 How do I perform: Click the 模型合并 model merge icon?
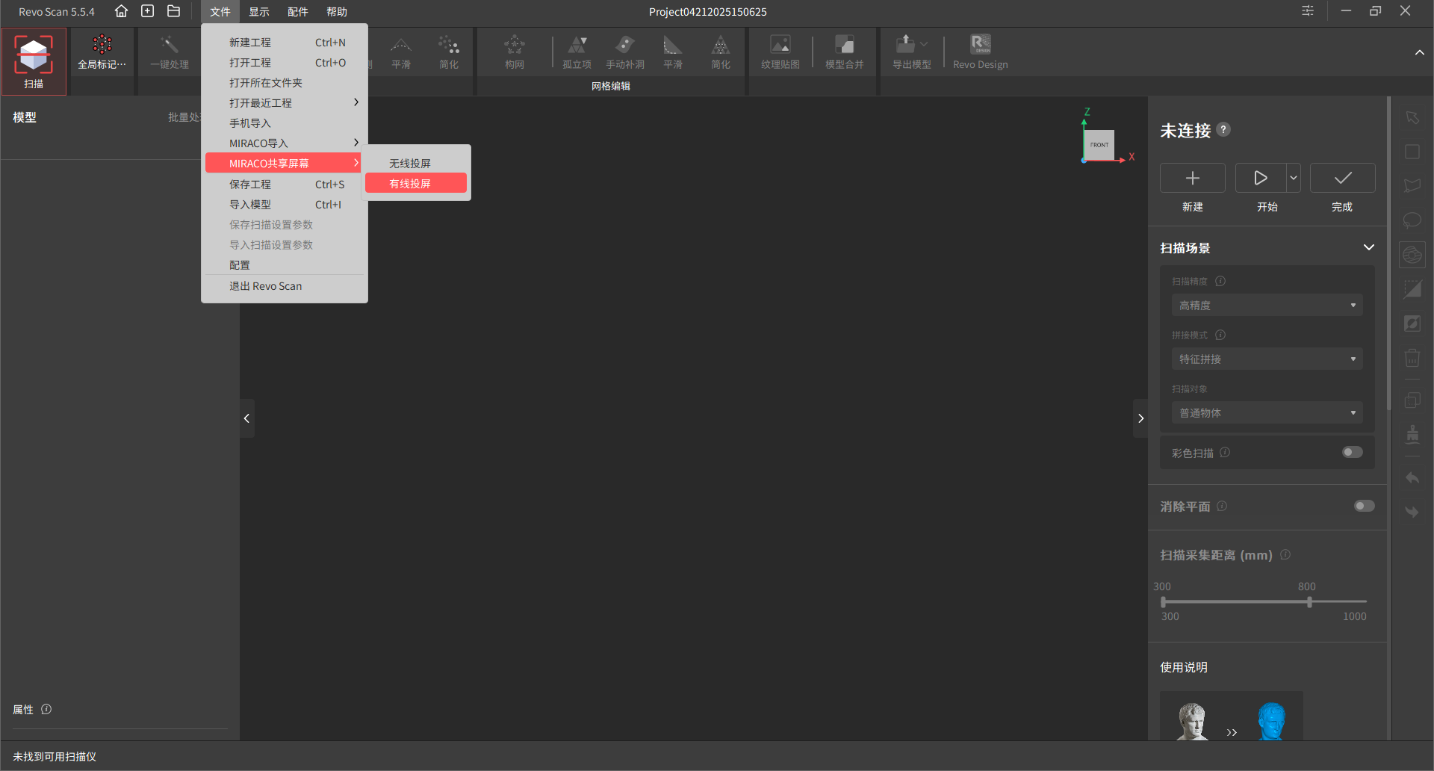pos(845,52)
